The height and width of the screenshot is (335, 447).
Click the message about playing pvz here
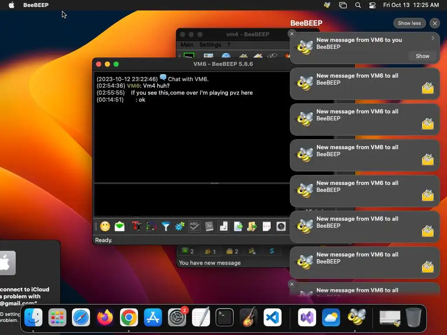(x=192, y=92)
